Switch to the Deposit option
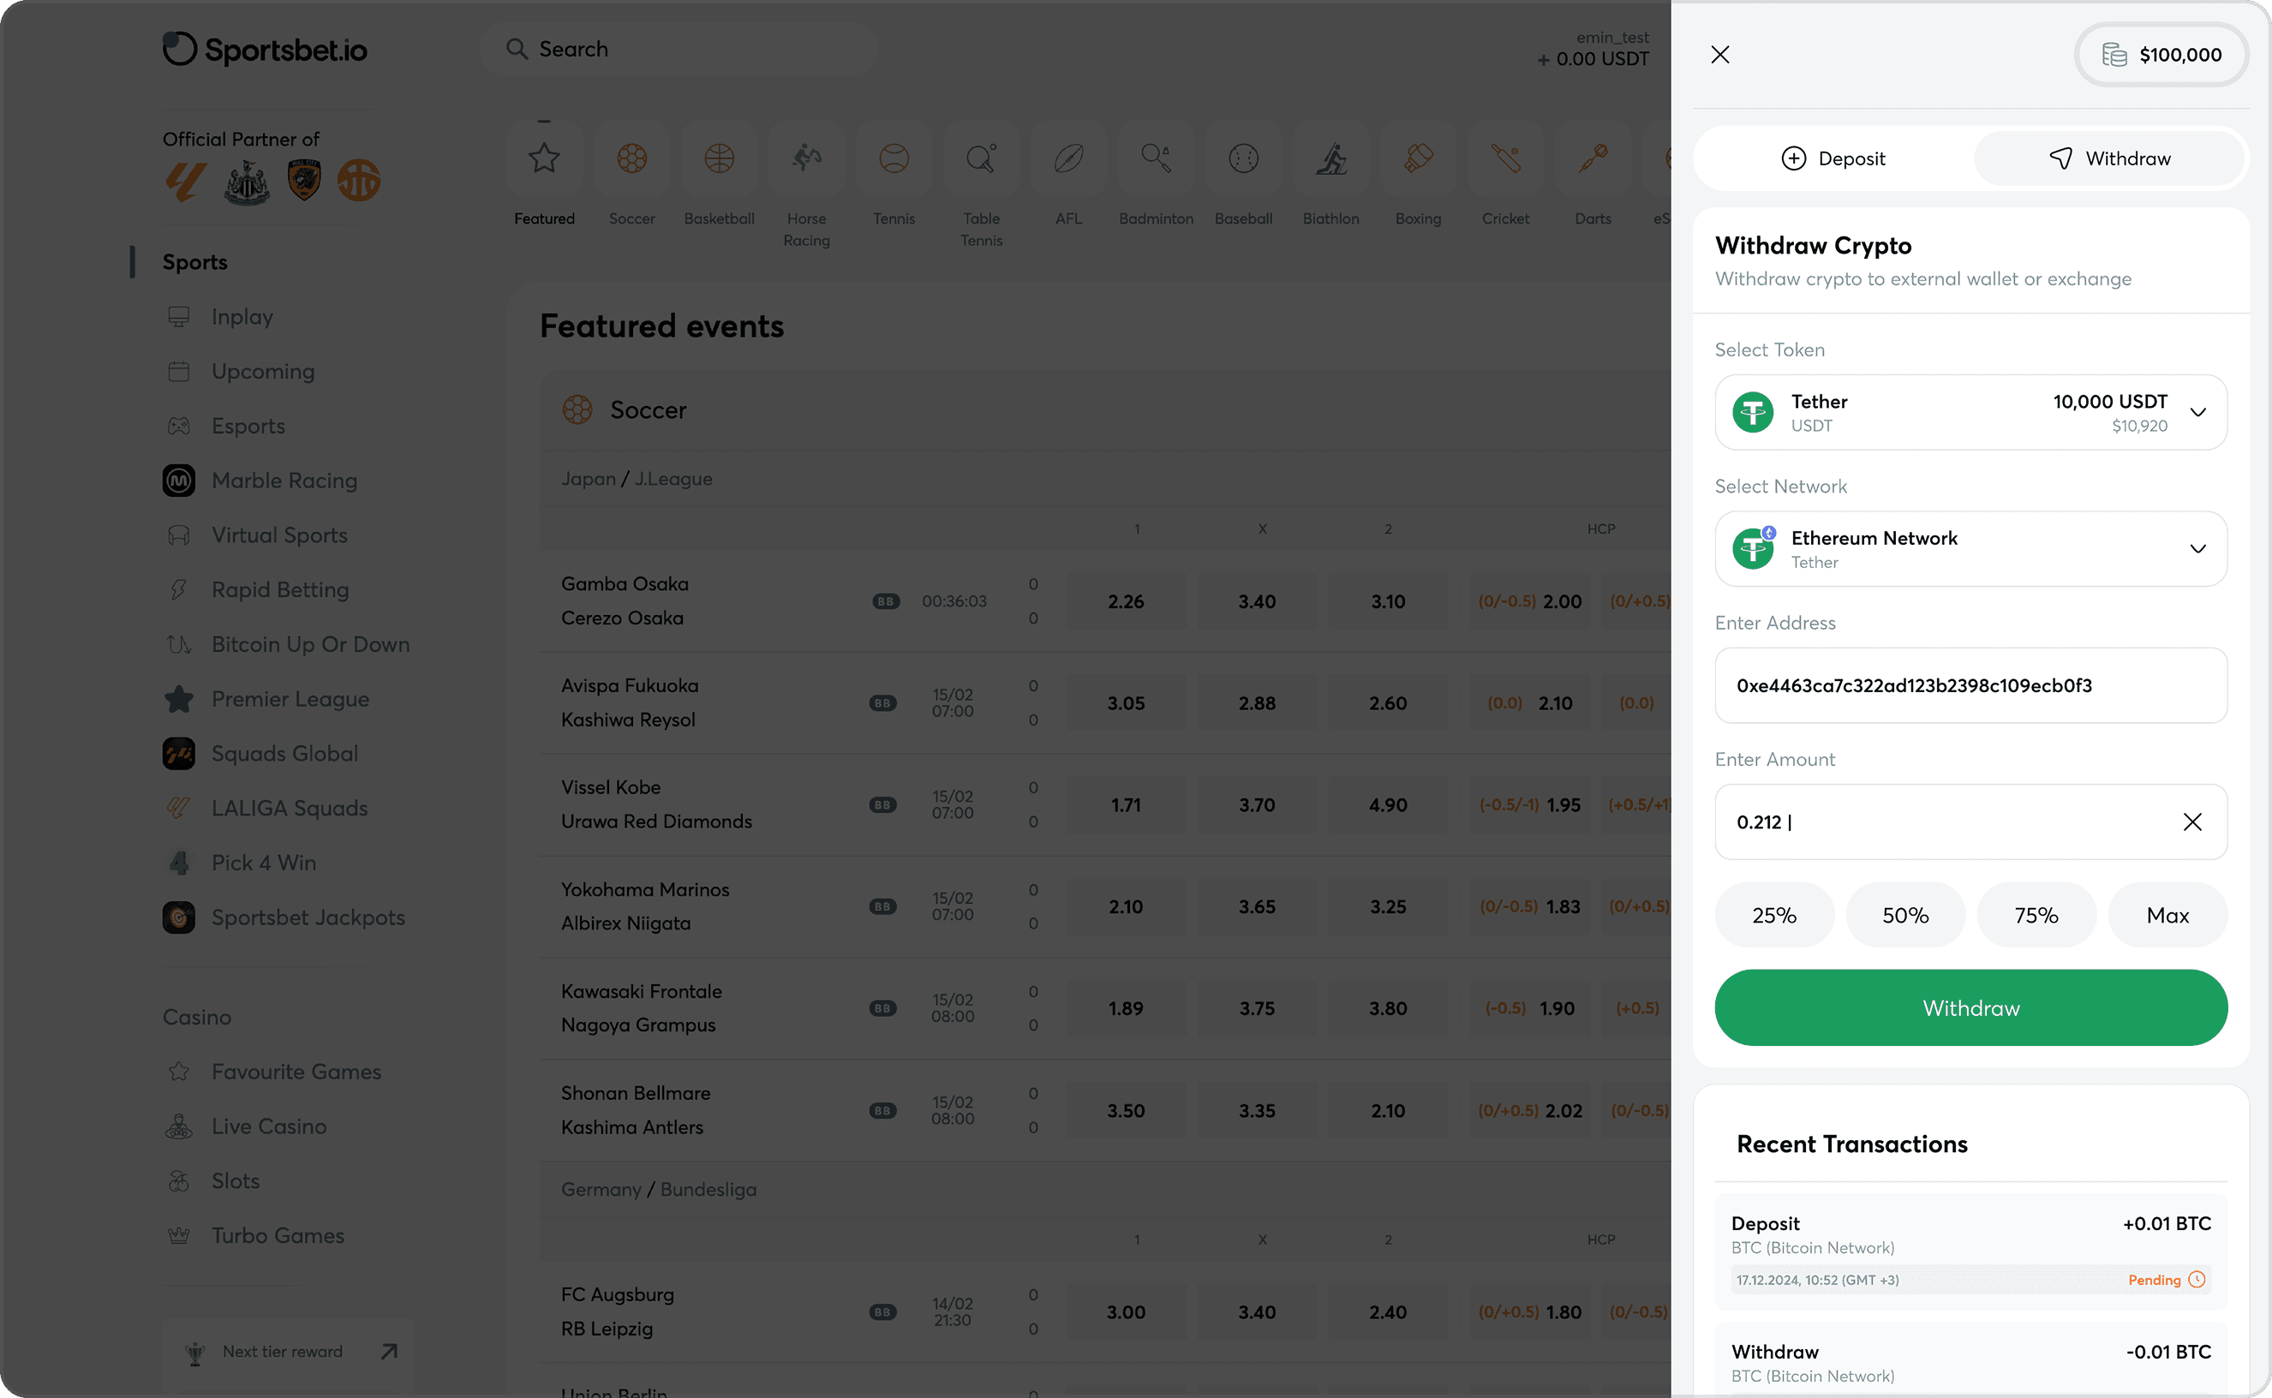 [1834, 158]
